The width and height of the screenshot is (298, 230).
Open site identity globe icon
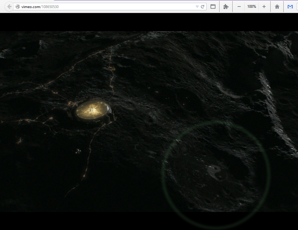click(x=18, y=7)
